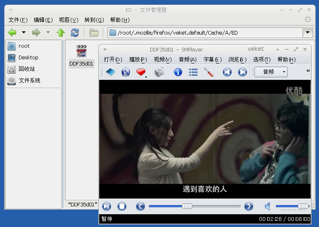Go up to parent folder
The width and height of the screenshot is (319, 227).
(x=61, y=33)
